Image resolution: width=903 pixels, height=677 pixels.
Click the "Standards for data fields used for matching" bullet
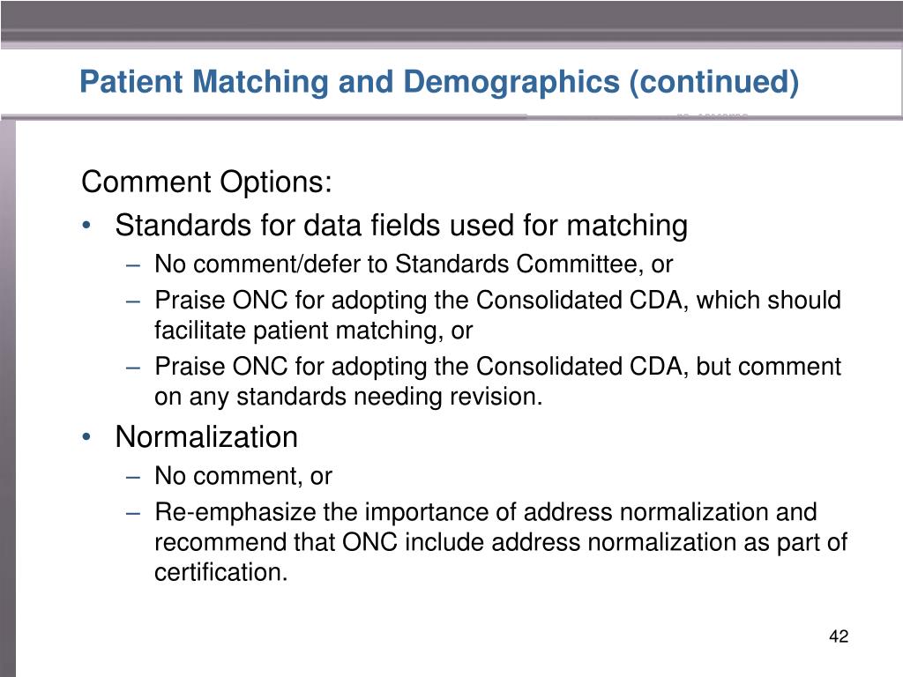(x=401, y=225)
